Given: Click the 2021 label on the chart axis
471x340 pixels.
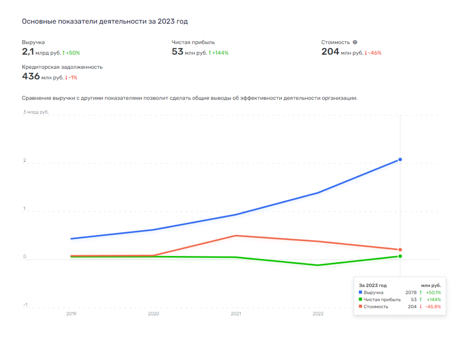Looking at the screenshot, I should click(236, 314).
